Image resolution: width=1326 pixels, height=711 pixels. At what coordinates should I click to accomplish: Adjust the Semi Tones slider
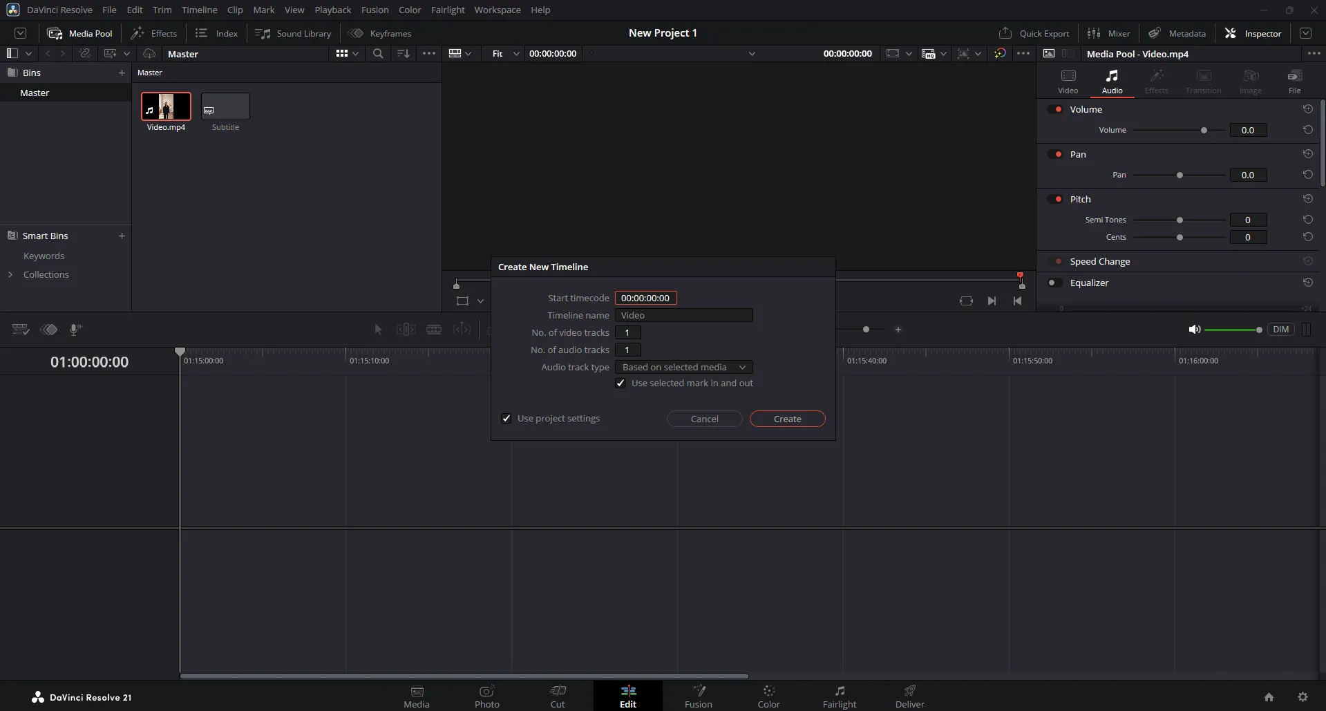(1179, 220)
